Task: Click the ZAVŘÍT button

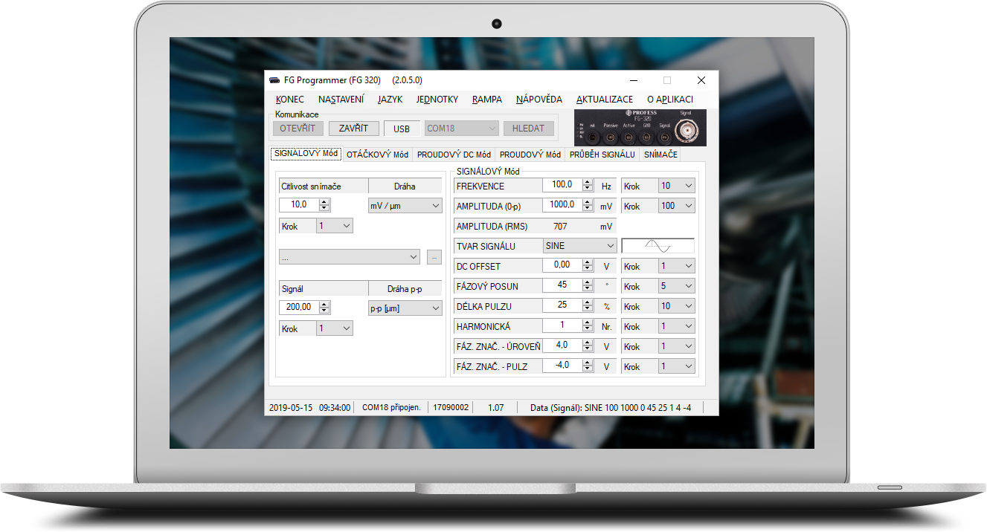Action: pos(353,129)
